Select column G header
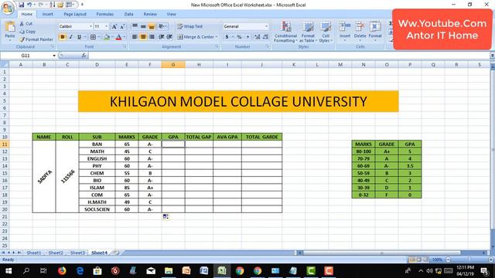Viewport: 495px width, 278px height. (x=173, y=65)
